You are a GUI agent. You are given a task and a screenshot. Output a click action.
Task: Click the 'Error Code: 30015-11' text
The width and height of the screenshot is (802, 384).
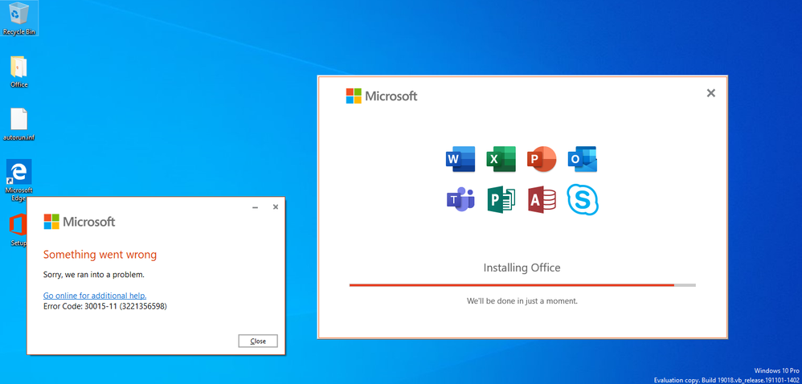104,306
